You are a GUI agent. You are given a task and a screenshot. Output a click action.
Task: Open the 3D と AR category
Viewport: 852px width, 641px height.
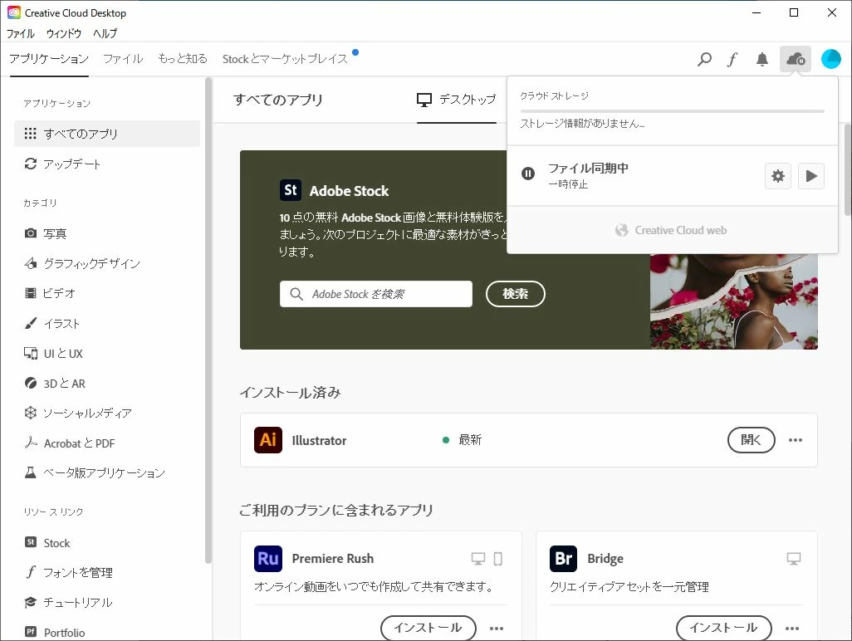[x=107, y=384]
